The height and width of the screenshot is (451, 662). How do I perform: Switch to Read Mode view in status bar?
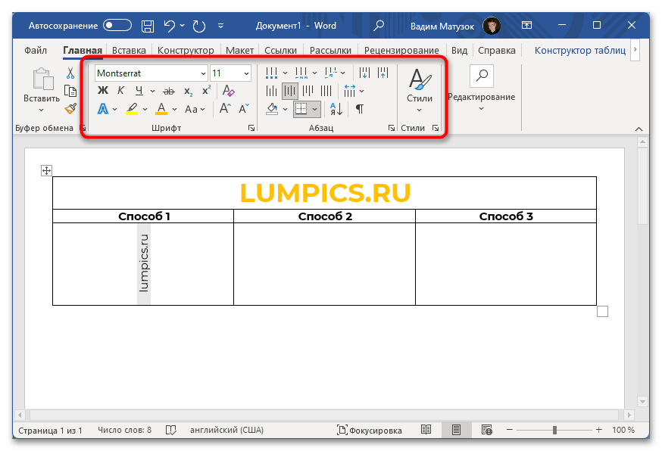tap(426, 430)
